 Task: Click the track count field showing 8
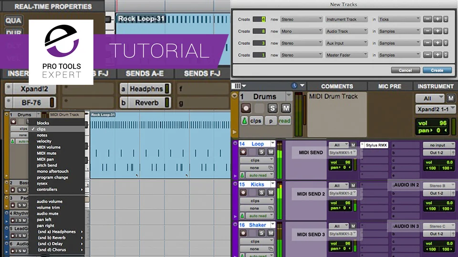[259, 31]
